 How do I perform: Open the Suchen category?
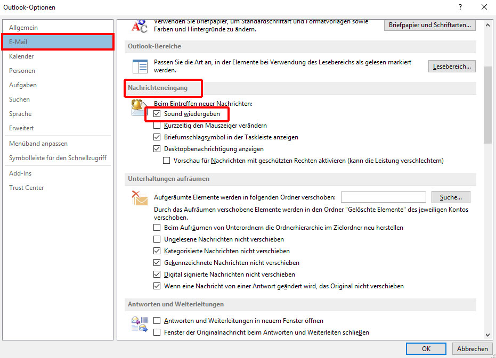[x=58, y=99]
